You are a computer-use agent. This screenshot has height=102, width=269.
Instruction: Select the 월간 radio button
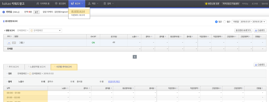tap(225, 22)
